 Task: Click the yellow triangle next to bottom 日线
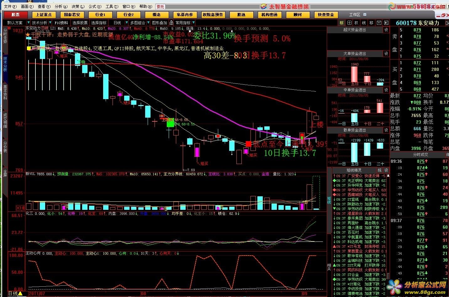coord(20,294)
